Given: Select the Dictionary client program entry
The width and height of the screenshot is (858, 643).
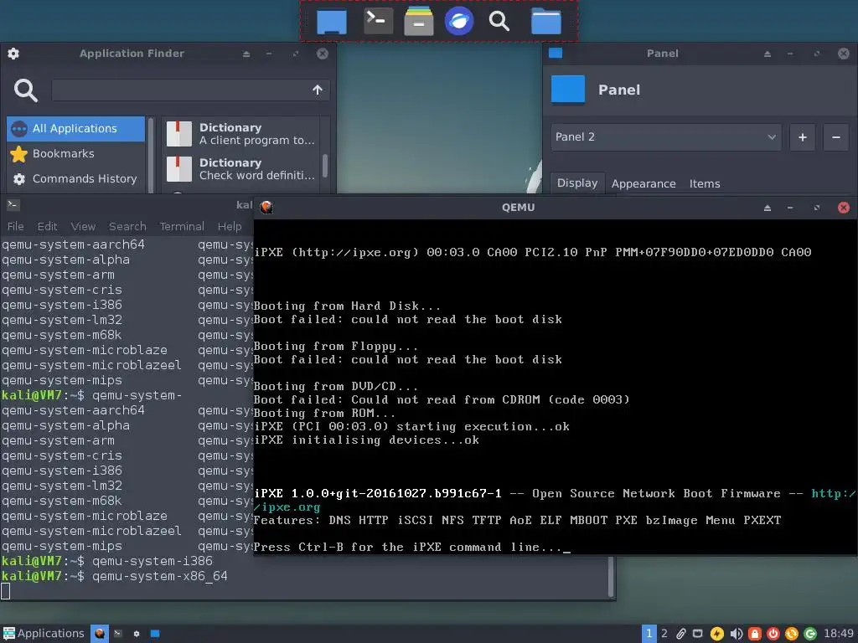Looking at the screenshot, I should 240,134.
